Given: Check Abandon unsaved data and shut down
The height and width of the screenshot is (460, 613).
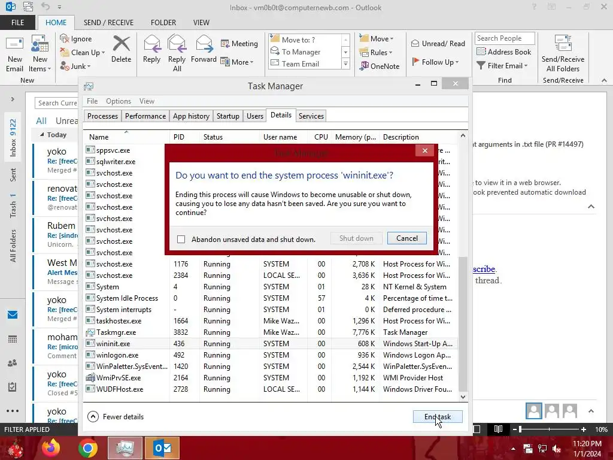Looking at the screenshot, I should pyautogui.click(x=181, y=240).
